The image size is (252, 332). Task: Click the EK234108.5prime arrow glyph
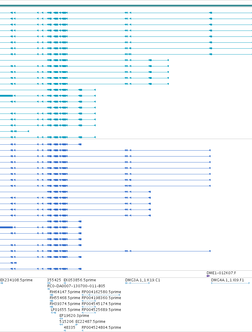tap(2, 283)
